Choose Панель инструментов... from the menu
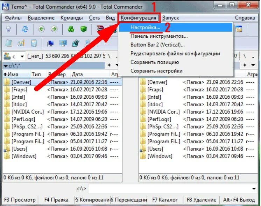261x206 pixels. pyautogui.click(x=176, y=36)
